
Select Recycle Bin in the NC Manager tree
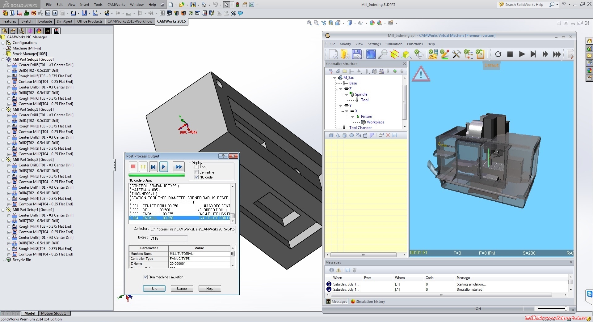point(22,260)
